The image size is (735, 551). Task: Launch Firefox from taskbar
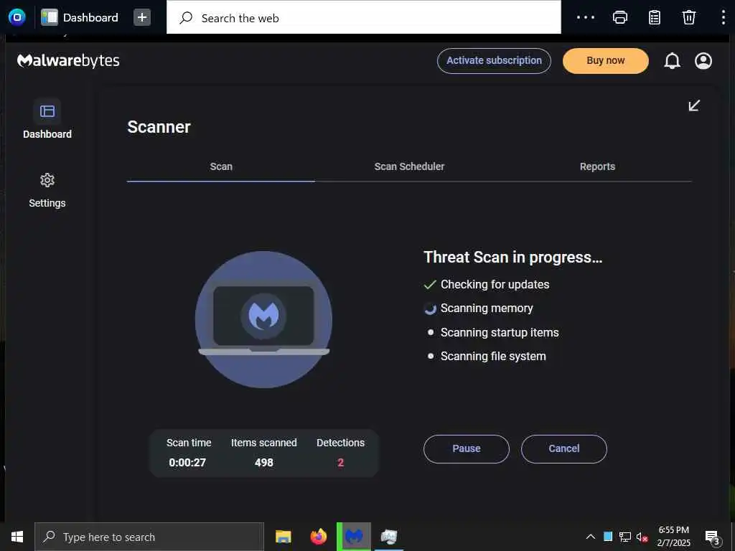point(318,537)
